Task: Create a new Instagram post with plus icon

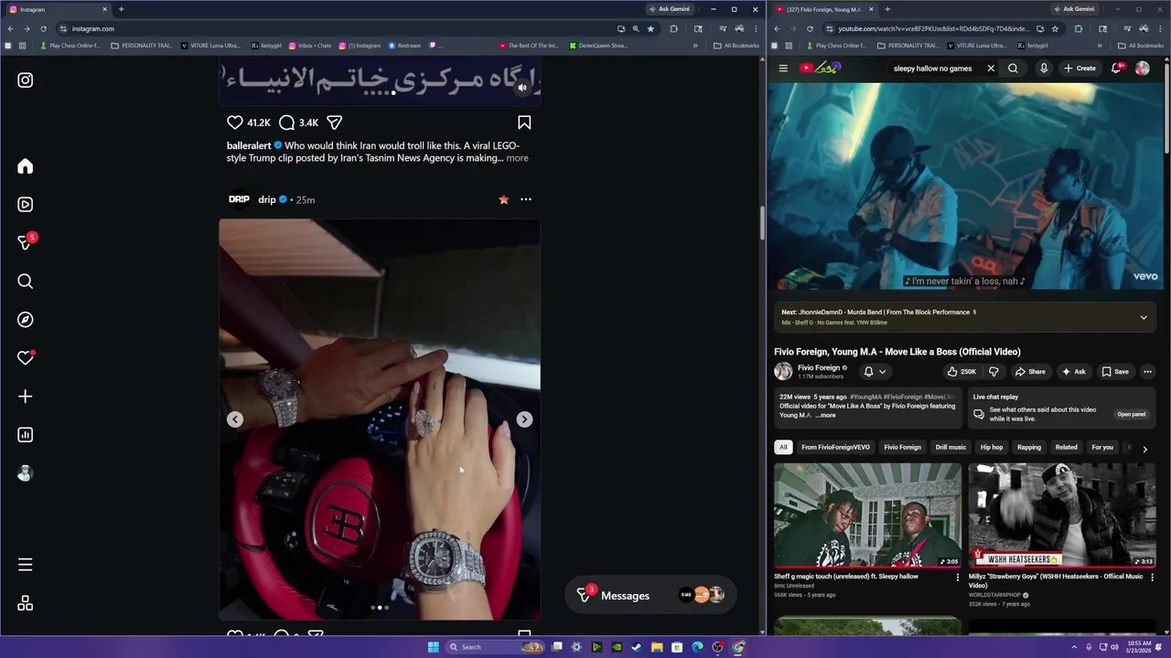Action: pos(26,397)
